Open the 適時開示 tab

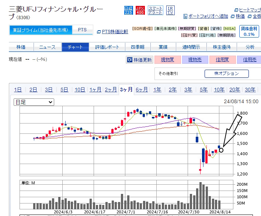tap(191, 47)
